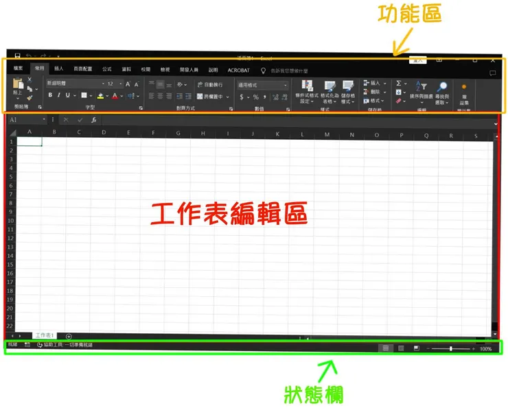508x410 pixels.
Task: Click the Comments speech bubble icon
Action: [x=492, y=73]
